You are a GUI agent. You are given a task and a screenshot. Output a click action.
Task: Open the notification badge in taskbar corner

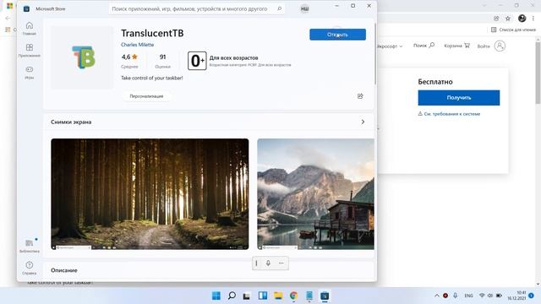pos(532,296)
